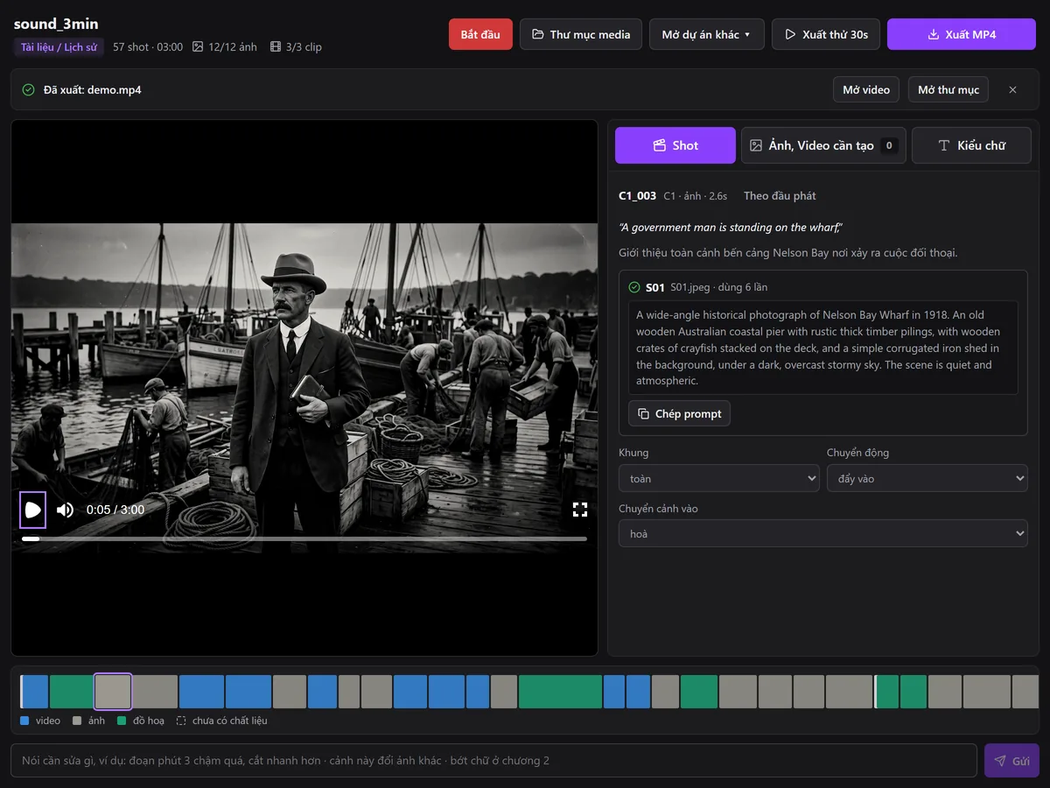The width and height of the screenshot is (1050, 788).
Task: Click 'Mở thư mục' in the export notification
Action: point(948,89)
